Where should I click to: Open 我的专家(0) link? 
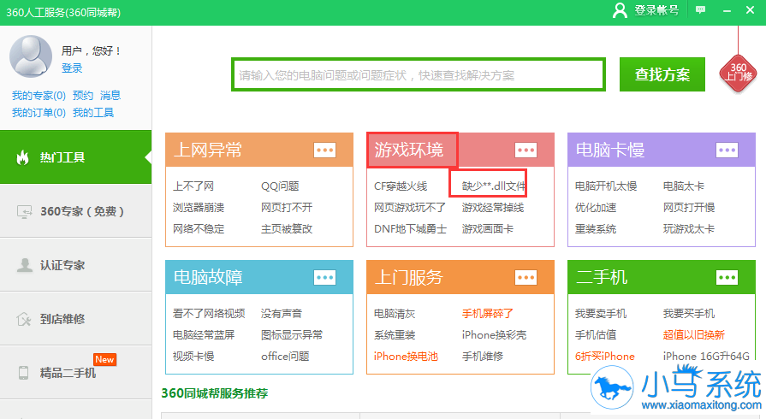39,95
